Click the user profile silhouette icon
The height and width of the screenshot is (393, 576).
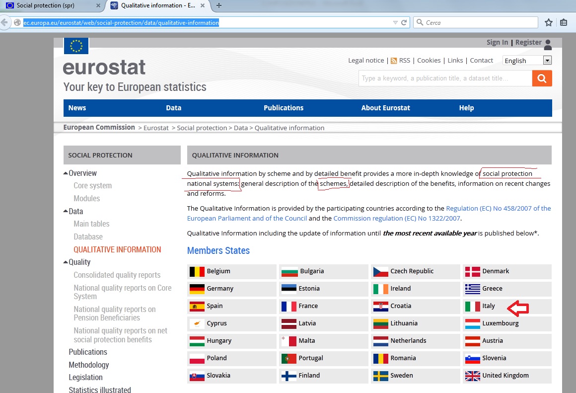coord(548,45)
